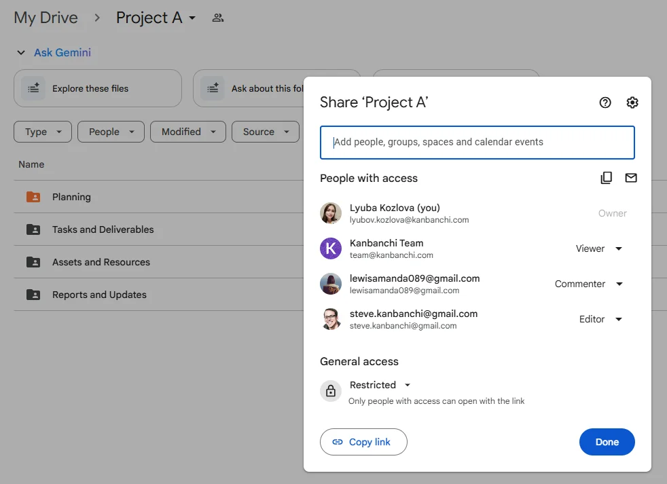The width and height of the screenshot is (667, 484).
Task: Click the help icon in the Share dialog
Action: [605, 103]
